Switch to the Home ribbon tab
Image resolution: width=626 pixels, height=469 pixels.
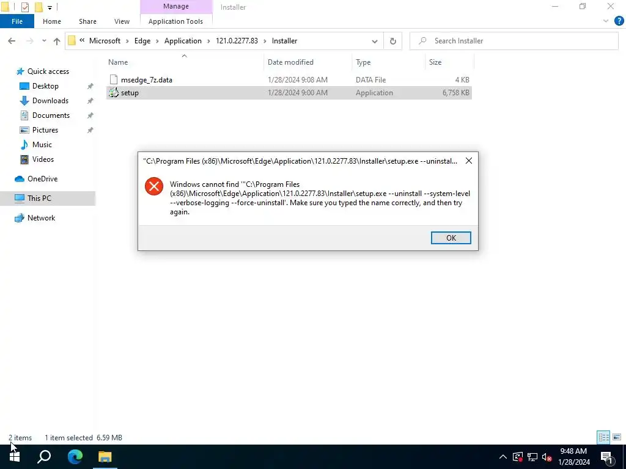(x=52, y=21)
